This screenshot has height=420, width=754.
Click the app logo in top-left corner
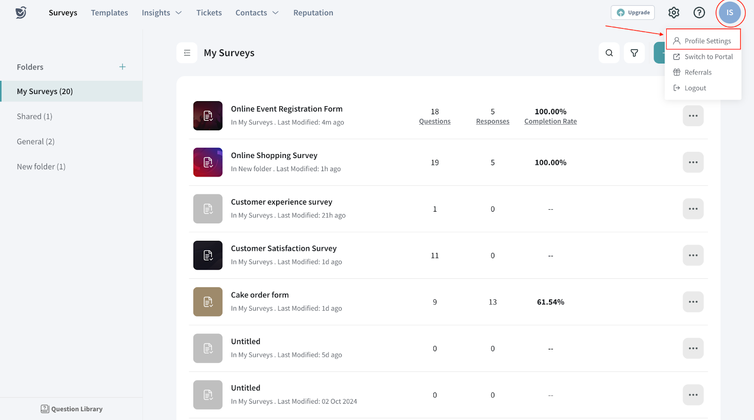click(x=21, y=13)
